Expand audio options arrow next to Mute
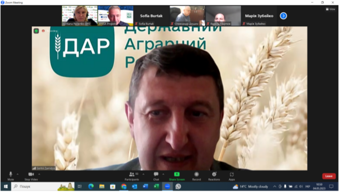Viewport: 340px width, 192px height. pos(18,174)
